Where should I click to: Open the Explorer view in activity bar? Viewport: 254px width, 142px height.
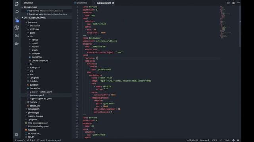point(17,4)
